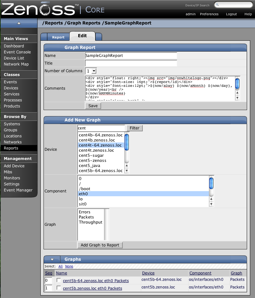Select /boot in the Component list

[143, 189]
